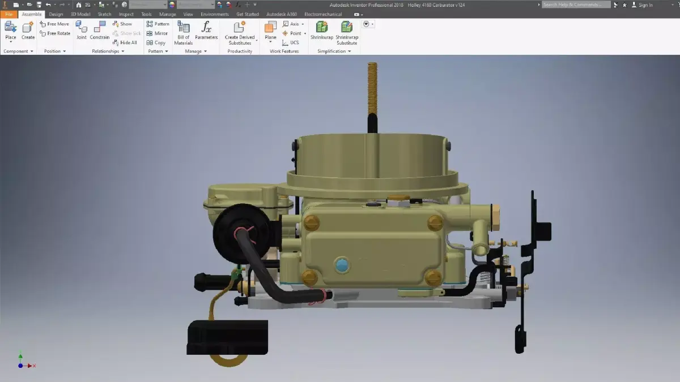
Task: Click Hide All relationships
Action: [125, 42]
